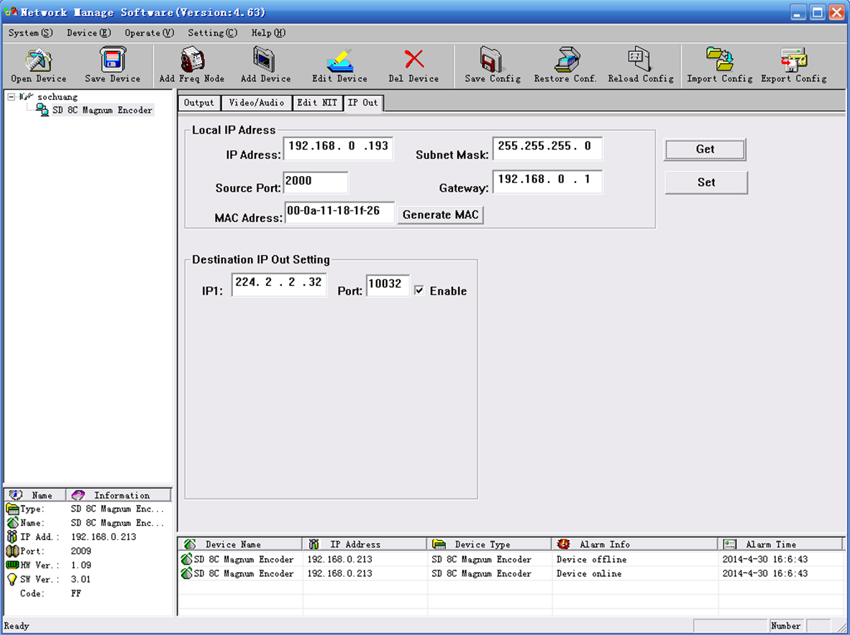Click the MAC Adress input field
The height and width of the screenshot is (635, 850).
[339, 212]
